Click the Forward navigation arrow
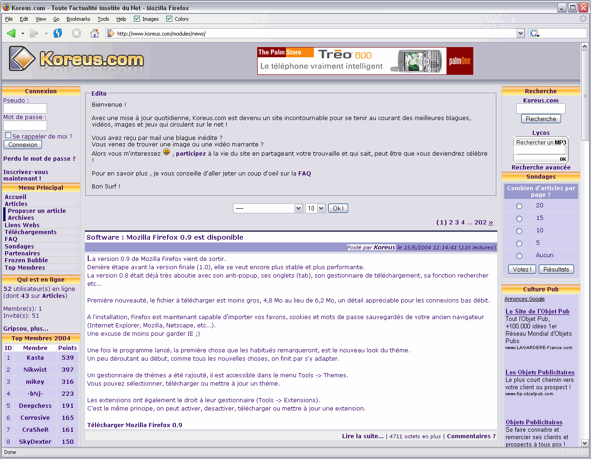Viewport: 591px width, 459px height. [x=34, y=33]
